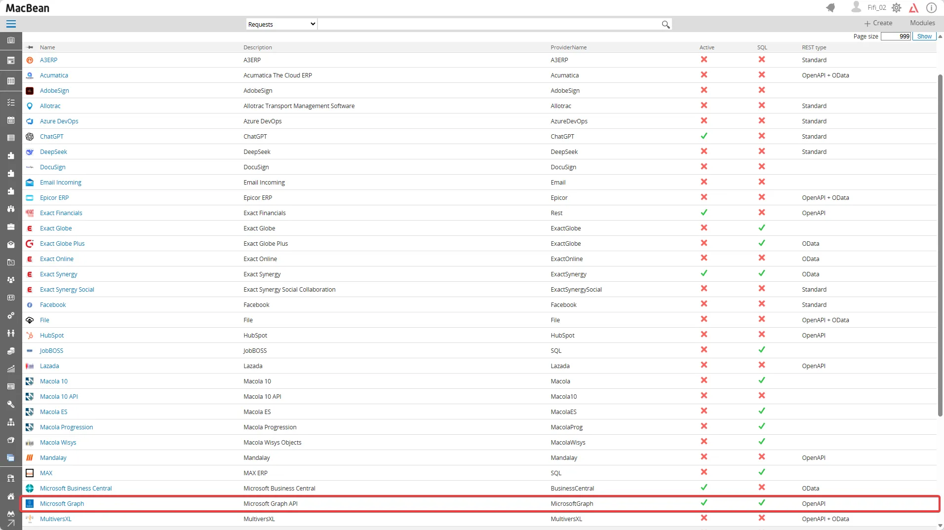Screen dimensions: 944x530
Task: Open the home icon in the sidebar
Action: 11,496
